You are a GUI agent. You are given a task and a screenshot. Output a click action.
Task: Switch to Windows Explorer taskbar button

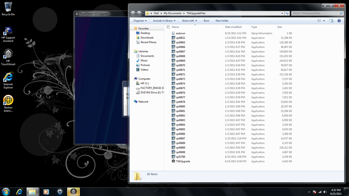[x=32, y=192]
